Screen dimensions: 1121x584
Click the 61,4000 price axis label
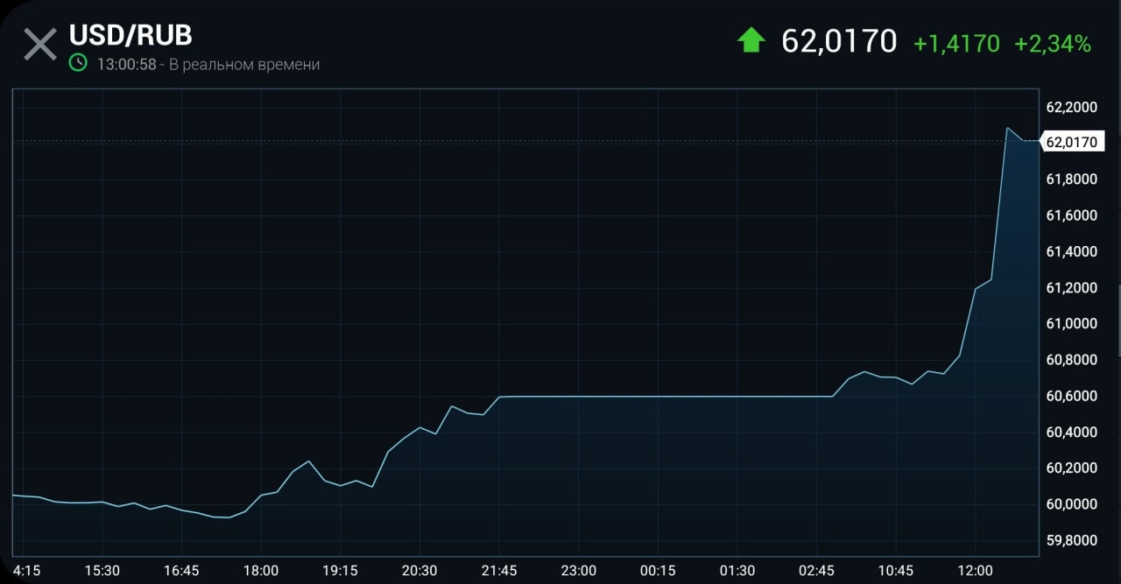[1071, 251]
